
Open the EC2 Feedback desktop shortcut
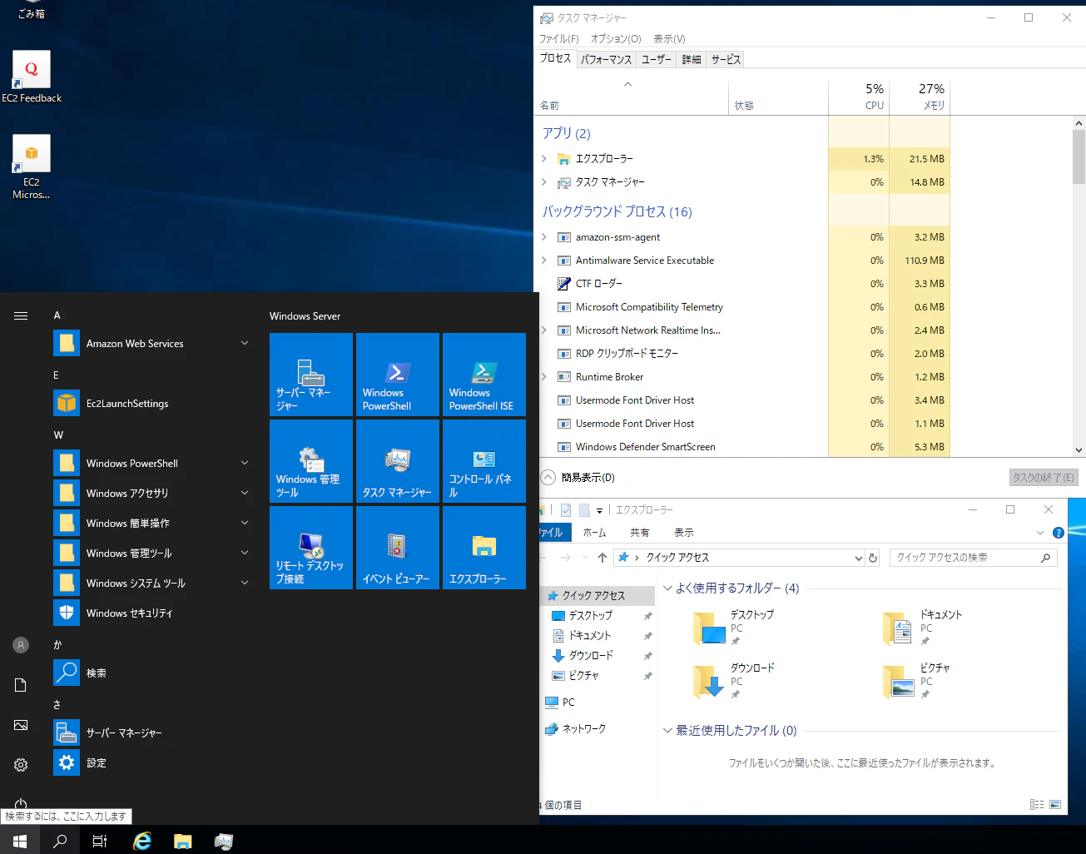pos(32,77)
